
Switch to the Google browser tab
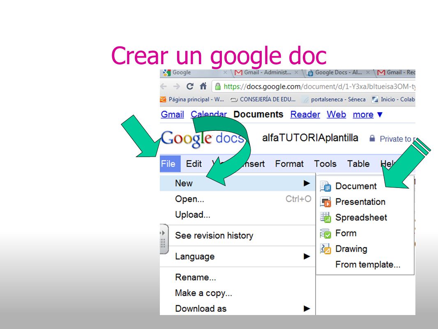tap(195, 73)
